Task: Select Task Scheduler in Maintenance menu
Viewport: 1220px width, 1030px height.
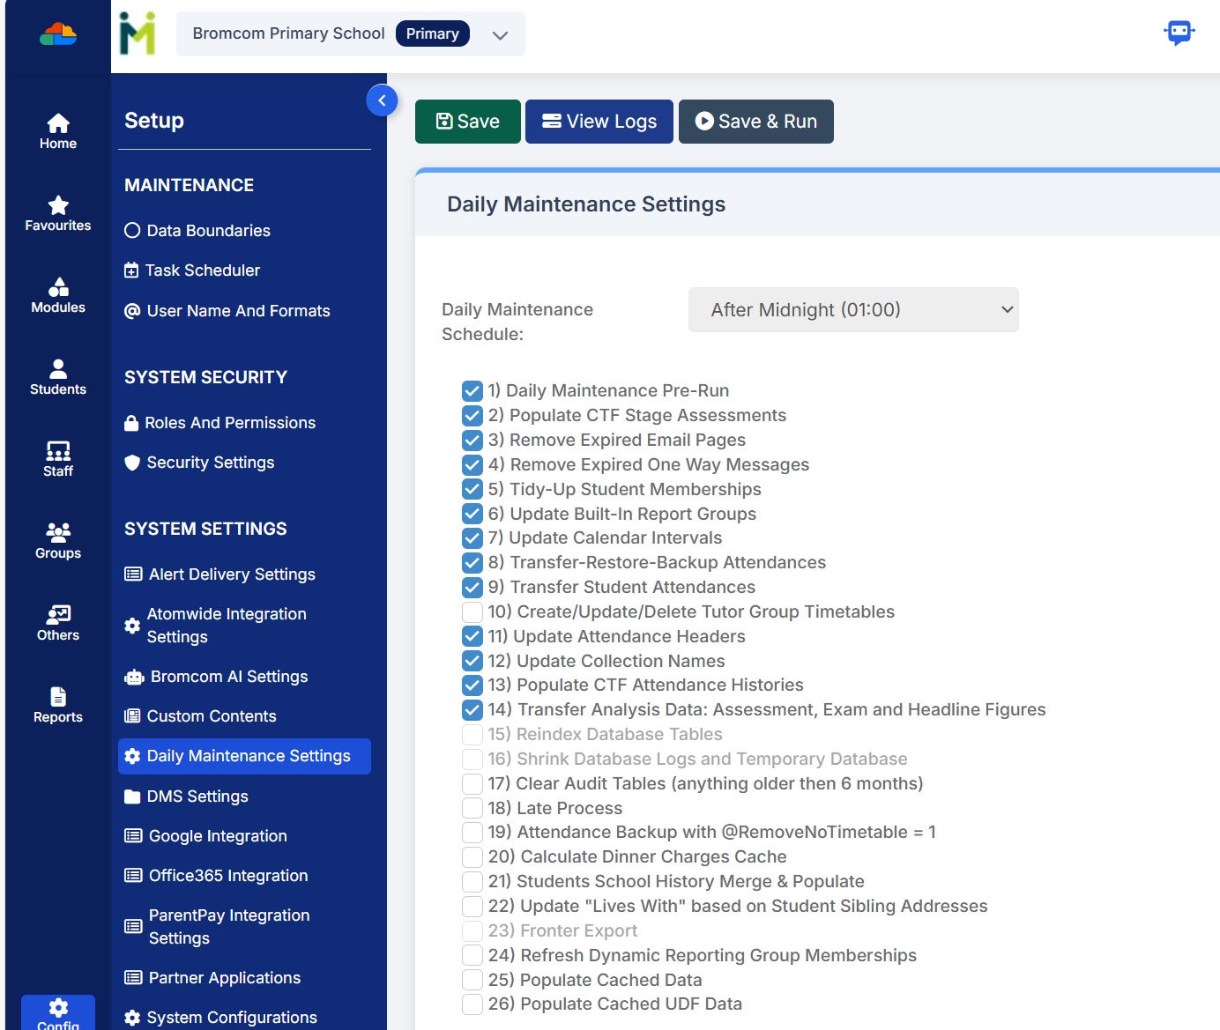Action: pos(202,270)
